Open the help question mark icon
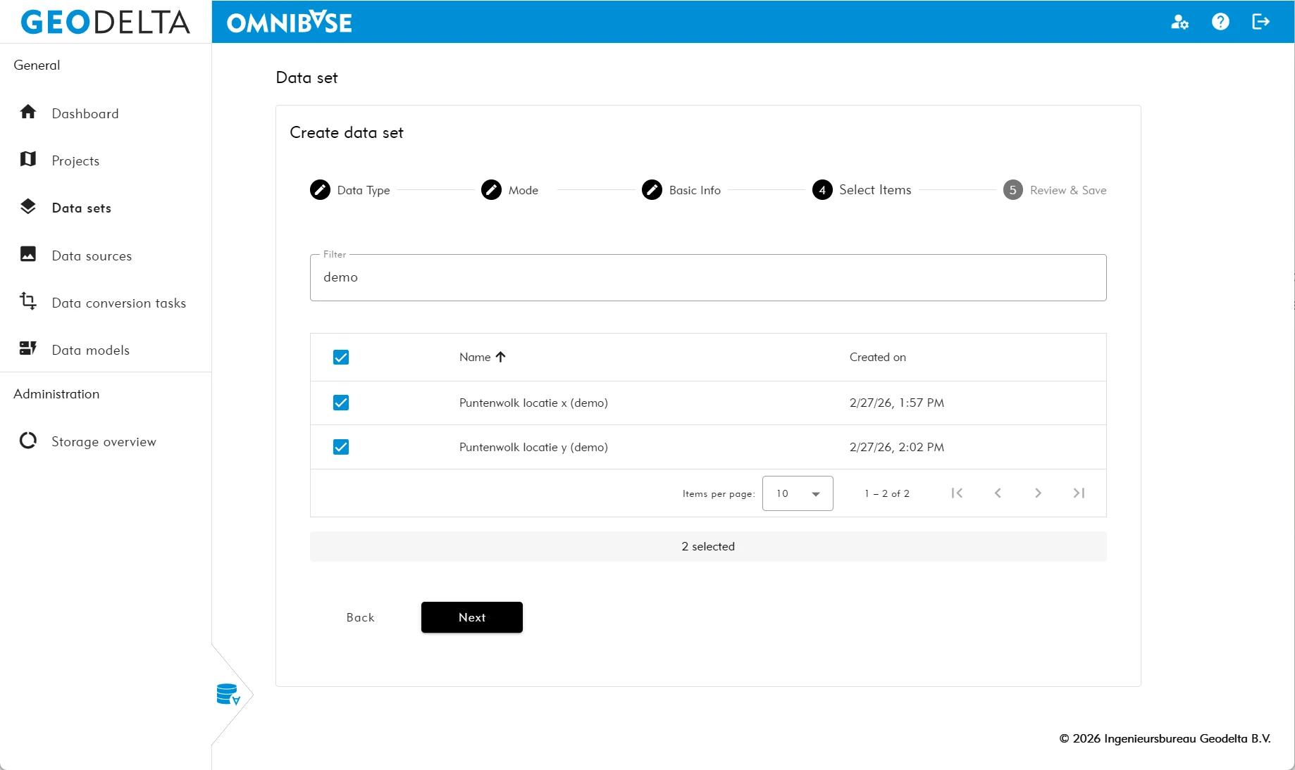 click(1220, 22)
